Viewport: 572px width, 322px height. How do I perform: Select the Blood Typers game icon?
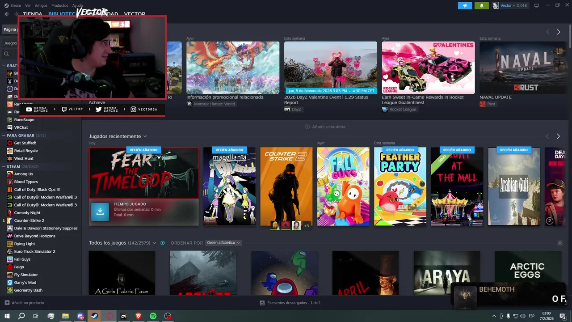coord(10,182)
